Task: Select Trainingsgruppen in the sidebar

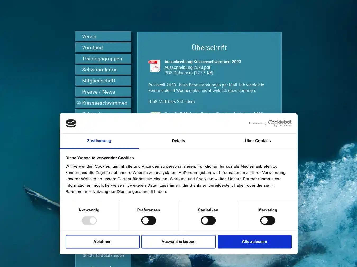Action: pyautogui.click(x=103, y=59)
